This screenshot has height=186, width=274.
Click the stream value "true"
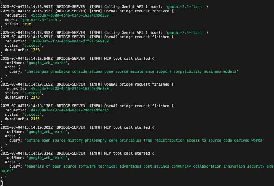point(27,24)
